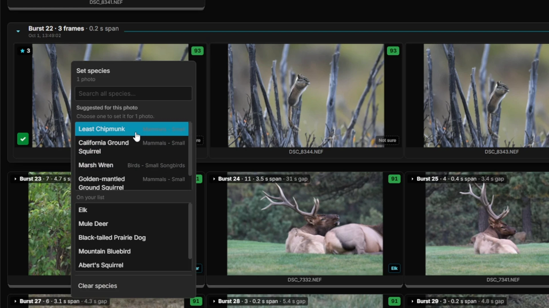Click the 91 score badge on Burst 28

(x=394, y=301)
